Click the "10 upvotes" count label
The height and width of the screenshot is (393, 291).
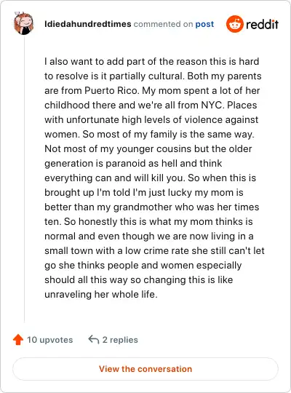(x=50, y=340)
